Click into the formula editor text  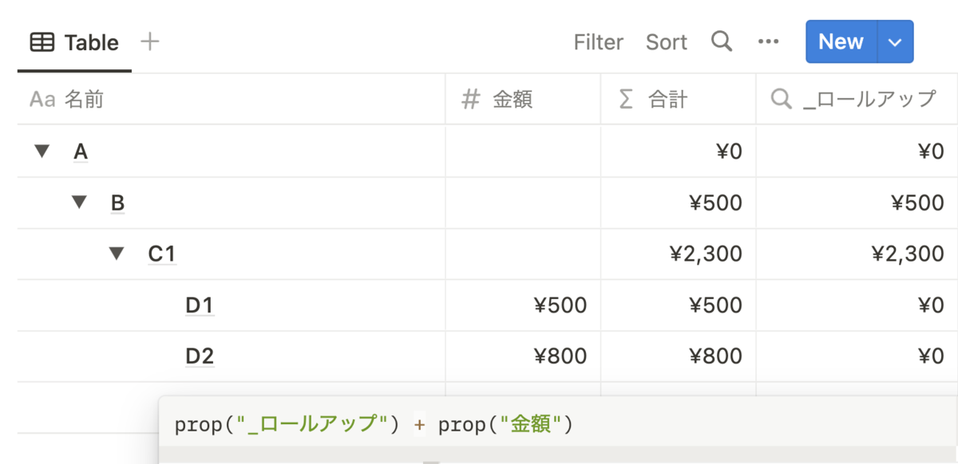(374, 425)
